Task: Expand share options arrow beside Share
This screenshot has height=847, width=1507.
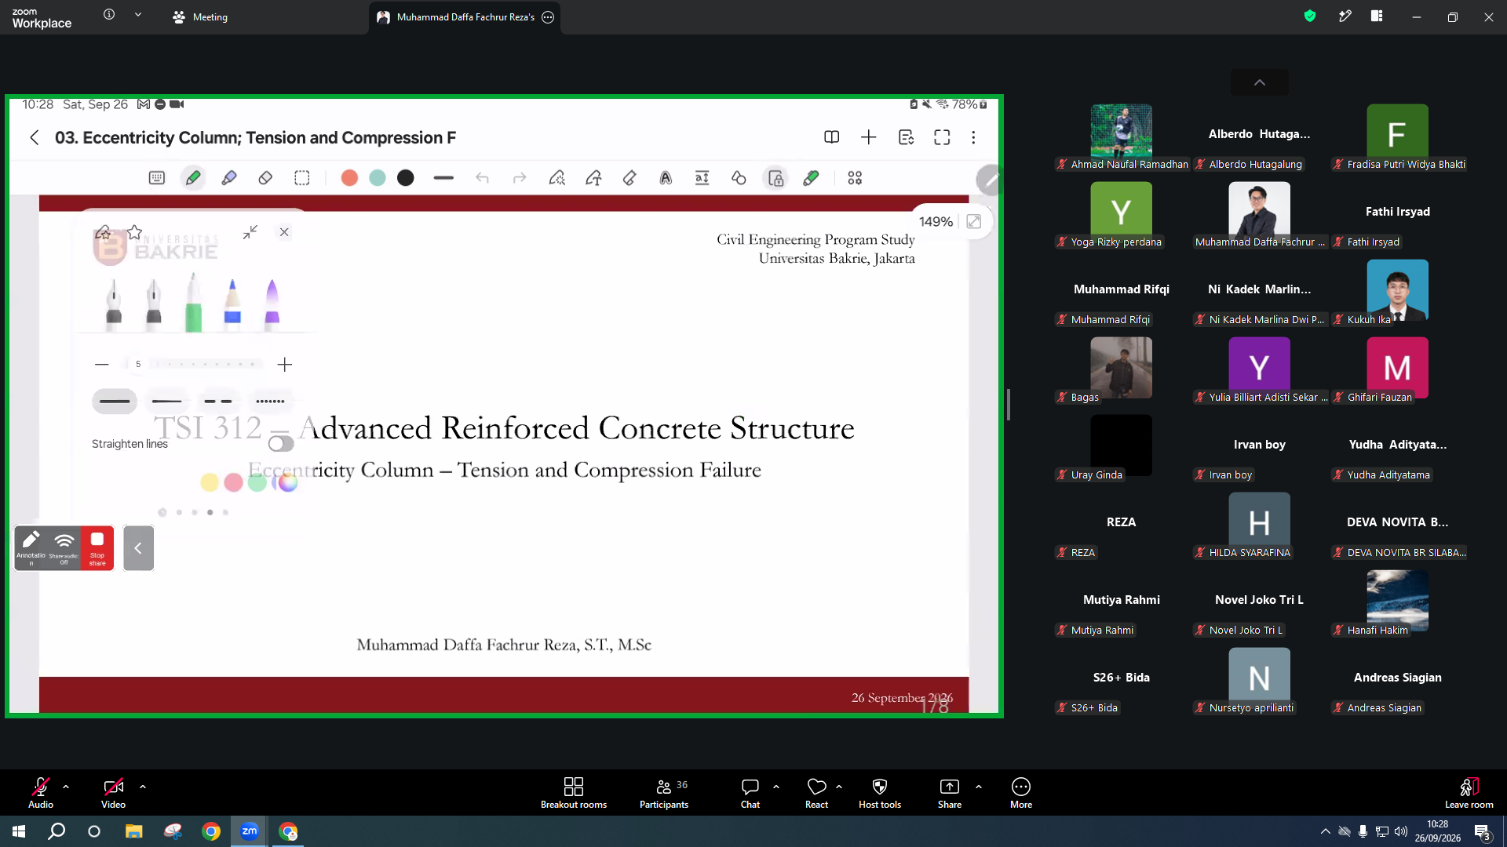Action: [979, 786]
